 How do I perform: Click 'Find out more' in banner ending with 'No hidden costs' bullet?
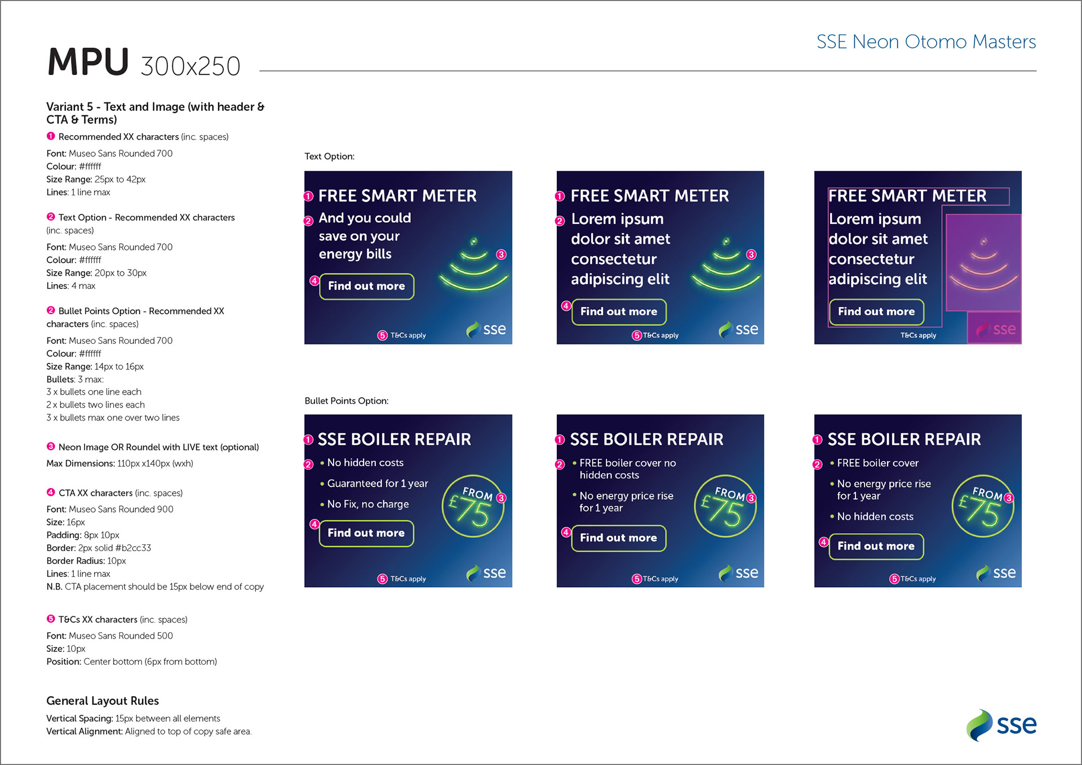(876, 546)
